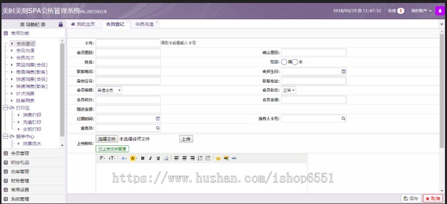
Task: Toggle bold formatting in the editor
Action: point(143,158)
